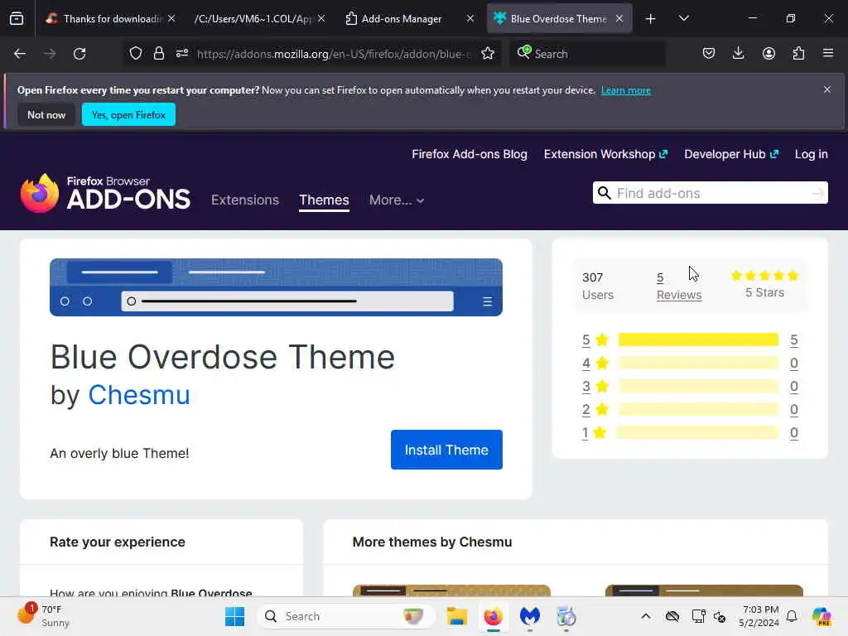This screenshot has height=636, width=848.
Task: Filter by 5-star rating bar
Action: pyautogui.click(x=698, y=340)
